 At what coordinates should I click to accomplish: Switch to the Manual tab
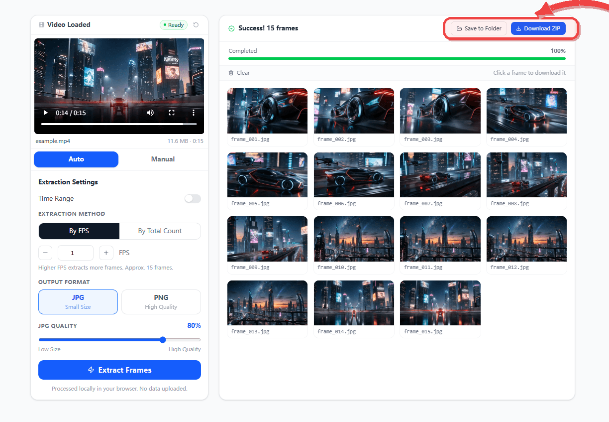click(x=163, y=159)
